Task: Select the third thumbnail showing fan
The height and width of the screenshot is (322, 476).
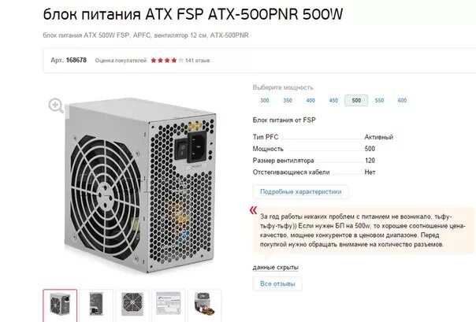Action: click(x=132, y=305)
